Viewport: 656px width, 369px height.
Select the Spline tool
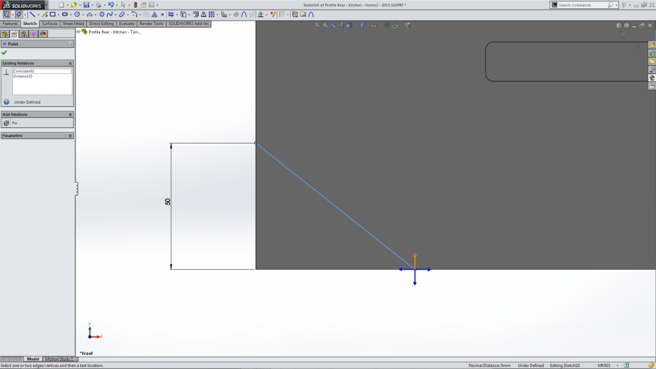pos(110,14)
